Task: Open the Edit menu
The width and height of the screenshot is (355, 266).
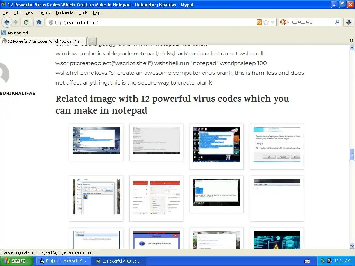Action: coord(17,12)
